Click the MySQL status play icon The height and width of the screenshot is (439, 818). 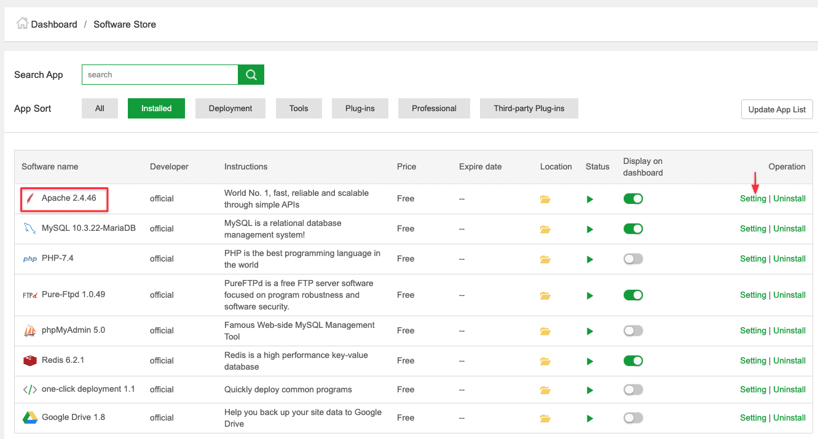590,229
